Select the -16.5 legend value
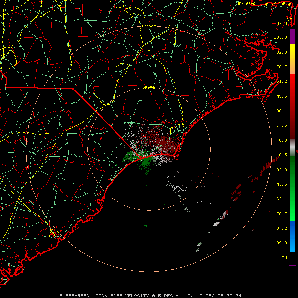The width and height of the screenshot is (298, 298). point(280,155)
